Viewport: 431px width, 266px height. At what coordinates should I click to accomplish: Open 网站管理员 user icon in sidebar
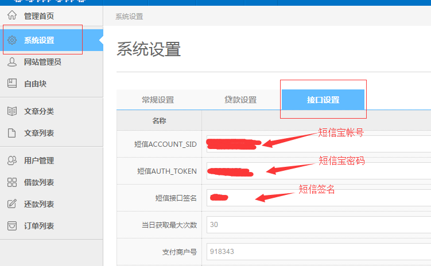click(x=11, y=62)
